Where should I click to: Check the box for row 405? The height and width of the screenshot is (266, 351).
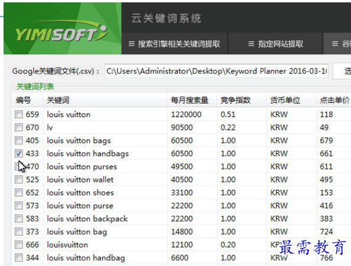18,141
